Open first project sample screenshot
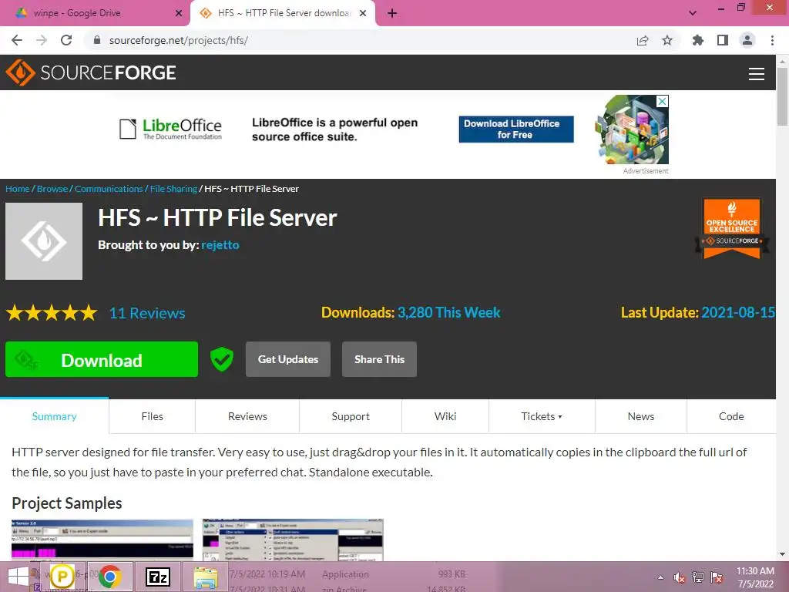789x592 pixels. click(102, 540)
